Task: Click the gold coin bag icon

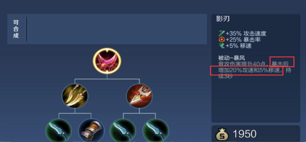Action: coord(222,134)
